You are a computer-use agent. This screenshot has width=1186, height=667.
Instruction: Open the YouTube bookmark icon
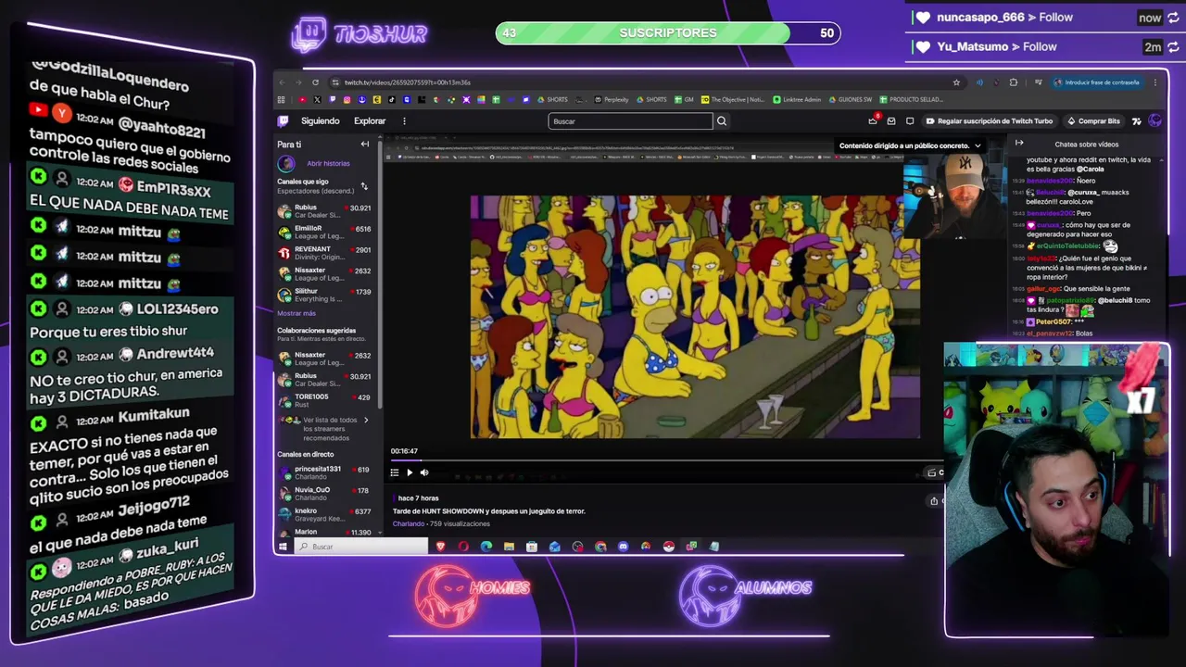click(x=302, y=99)
